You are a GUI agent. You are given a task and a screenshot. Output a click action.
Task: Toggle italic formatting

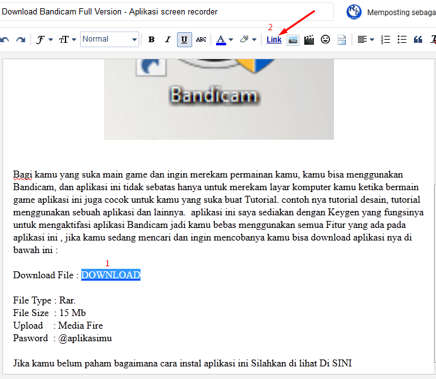pyautogui.click(x=168, y=40)
